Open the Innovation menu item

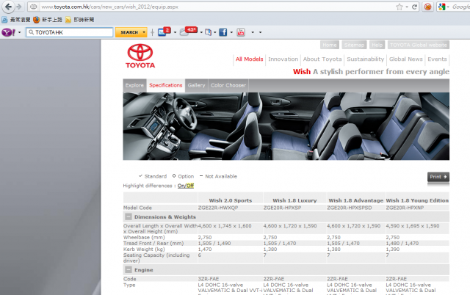tap(283, 59)
